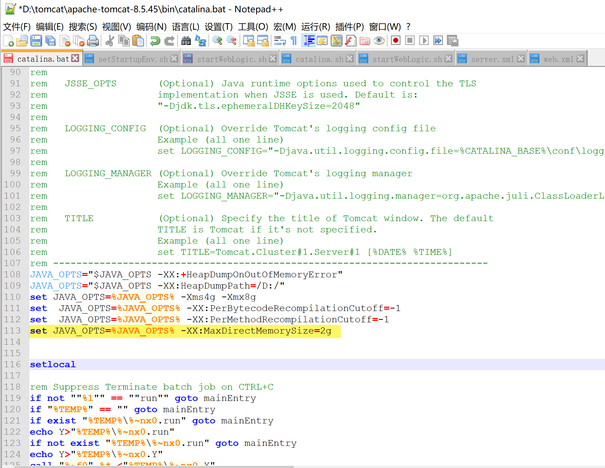Open the Document Map panel icon

tap(336, 41)
